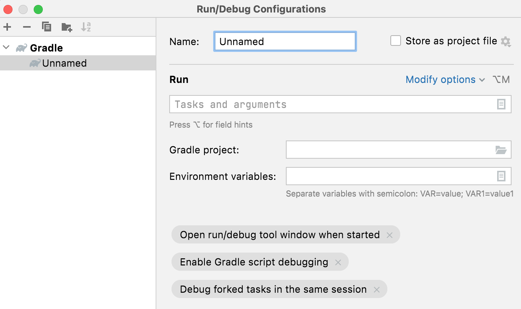The image size is (521, 309).
Task: Open the Modify options dropdown
Action: click(x=445, y=79)
